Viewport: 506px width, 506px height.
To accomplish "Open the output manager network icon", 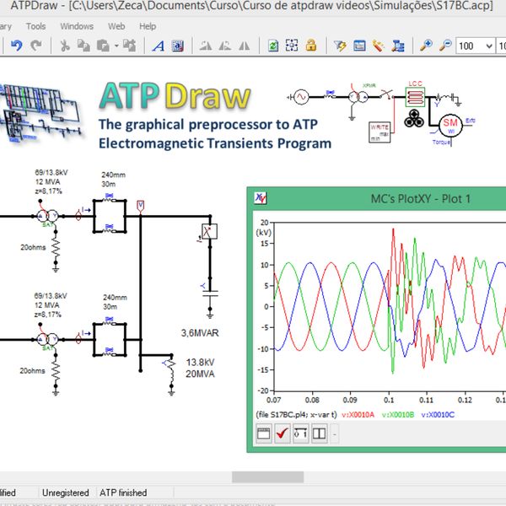I will pyautogui.click(x=398, y=46).
